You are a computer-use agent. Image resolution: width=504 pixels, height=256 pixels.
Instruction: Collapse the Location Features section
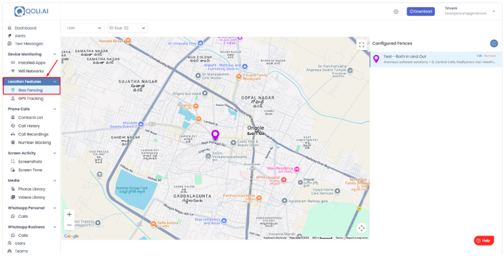click(55, 82)
